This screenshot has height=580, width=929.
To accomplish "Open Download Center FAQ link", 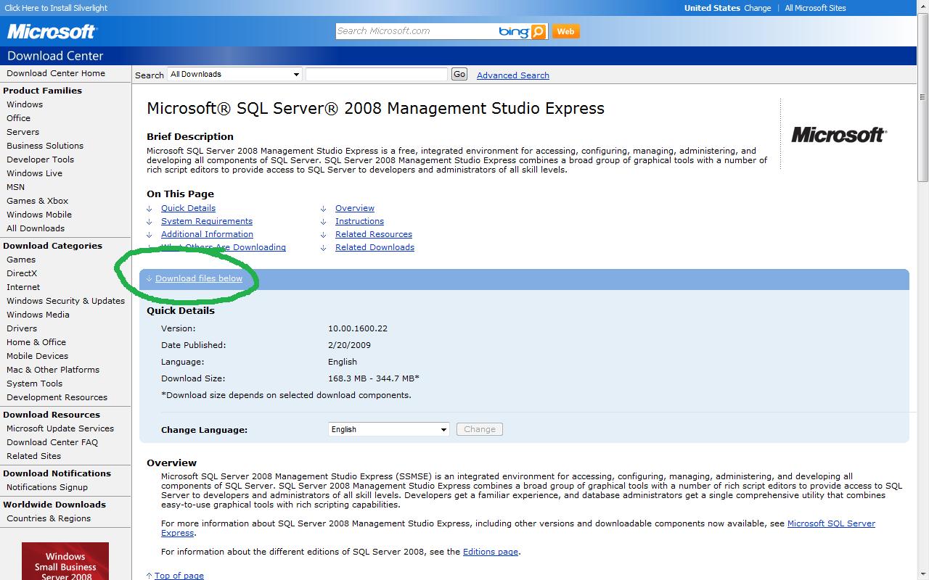I will 52,442.
